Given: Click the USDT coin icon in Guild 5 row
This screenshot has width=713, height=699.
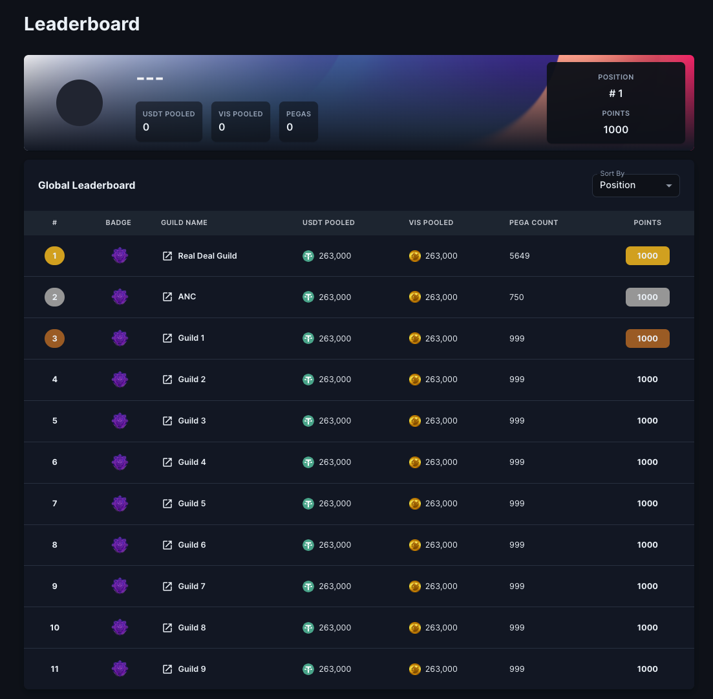Looking at the screenshot, I should coord(308,504).
